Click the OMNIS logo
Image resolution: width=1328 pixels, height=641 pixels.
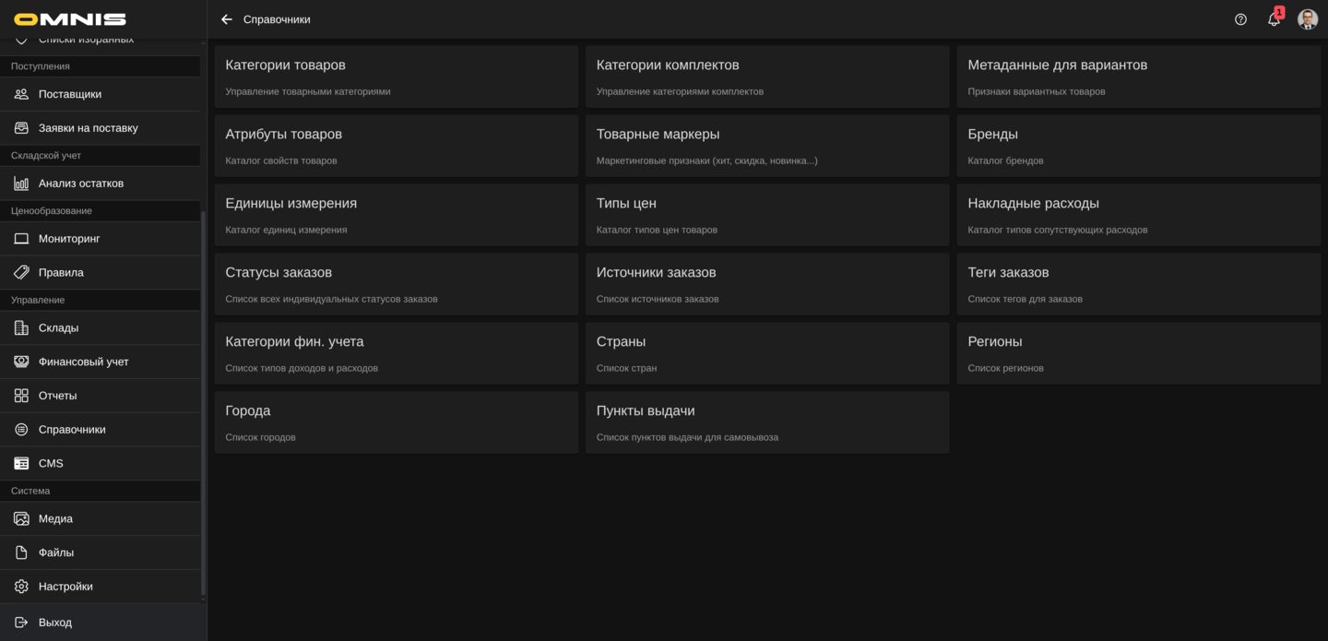pyautogui.click(x=70, y=19)
